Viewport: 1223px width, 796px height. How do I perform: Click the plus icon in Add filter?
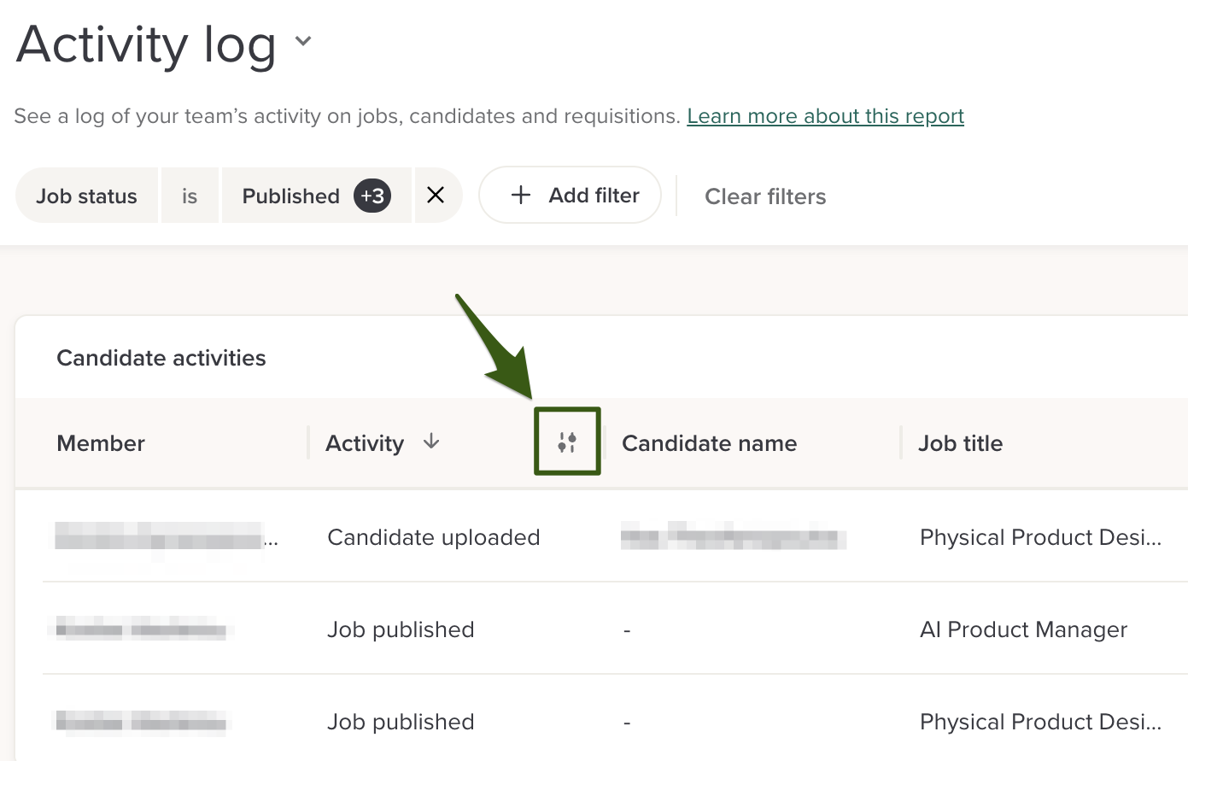point(521,196)
